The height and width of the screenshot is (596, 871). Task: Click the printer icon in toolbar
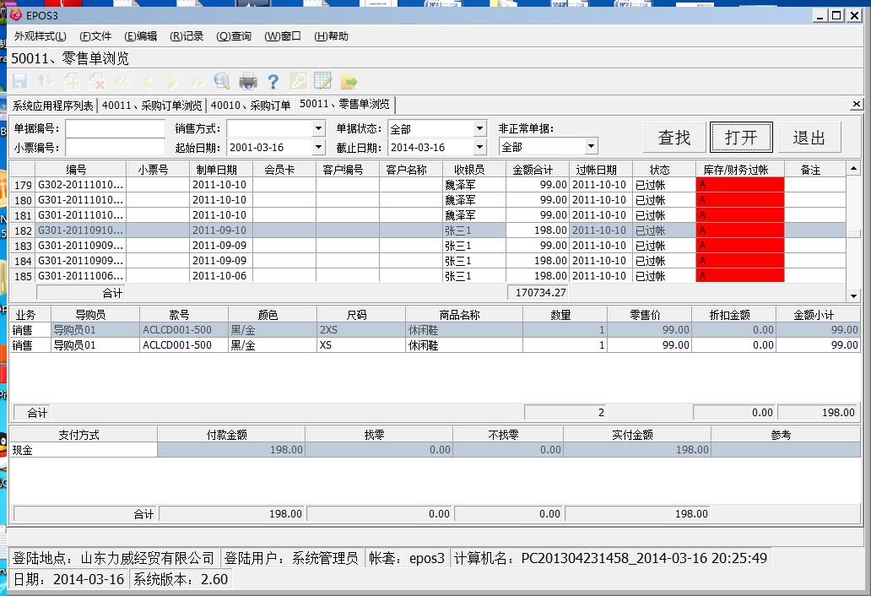pyautogui.click(x=247, y=81)
